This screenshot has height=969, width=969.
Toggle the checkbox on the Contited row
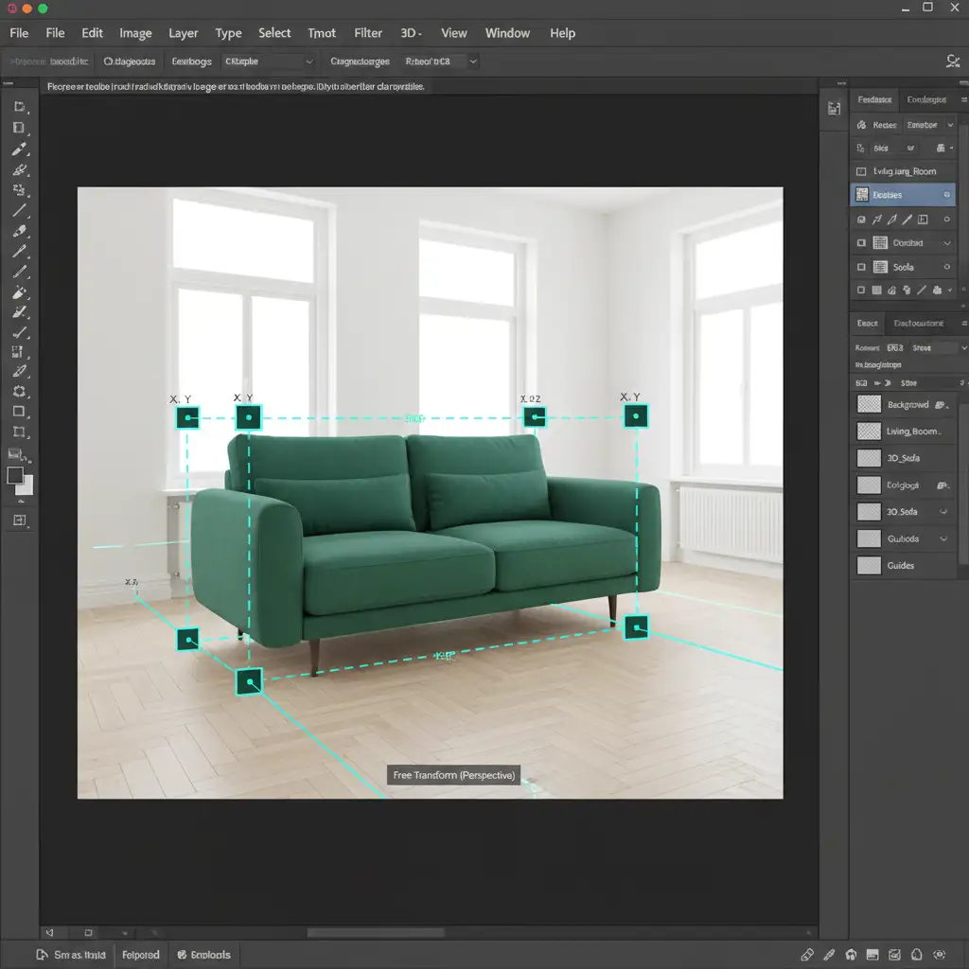[860, 243]
